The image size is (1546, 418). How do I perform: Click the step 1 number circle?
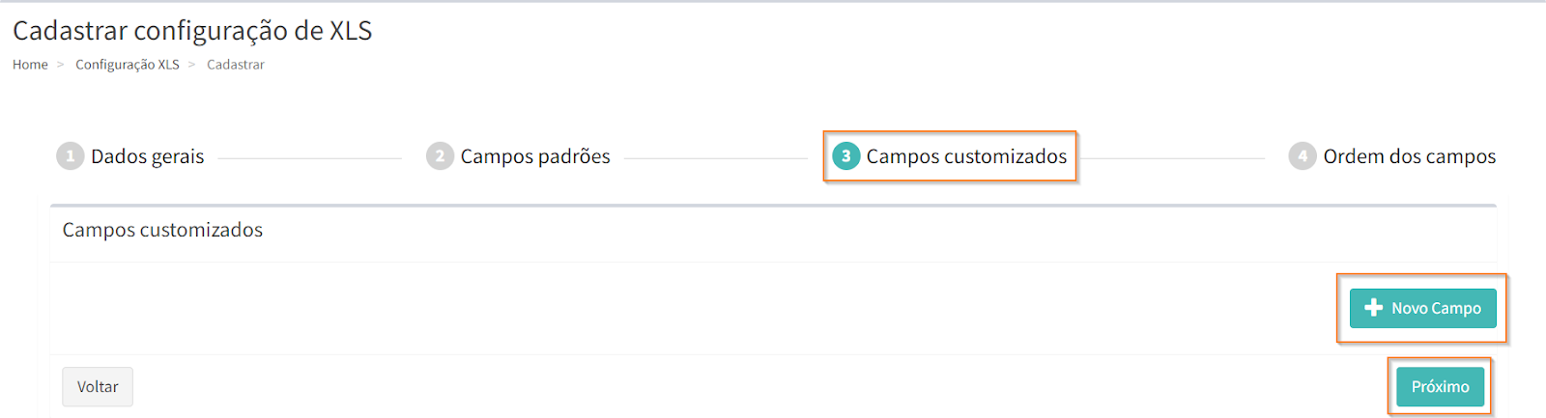70,156
